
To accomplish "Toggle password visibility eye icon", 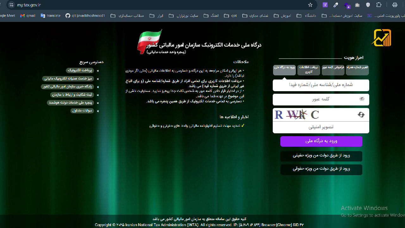I will 362,99.
